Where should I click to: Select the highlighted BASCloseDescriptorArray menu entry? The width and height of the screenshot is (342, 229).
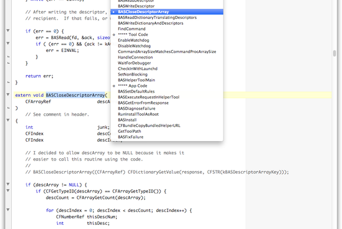(x=167, y=12)
